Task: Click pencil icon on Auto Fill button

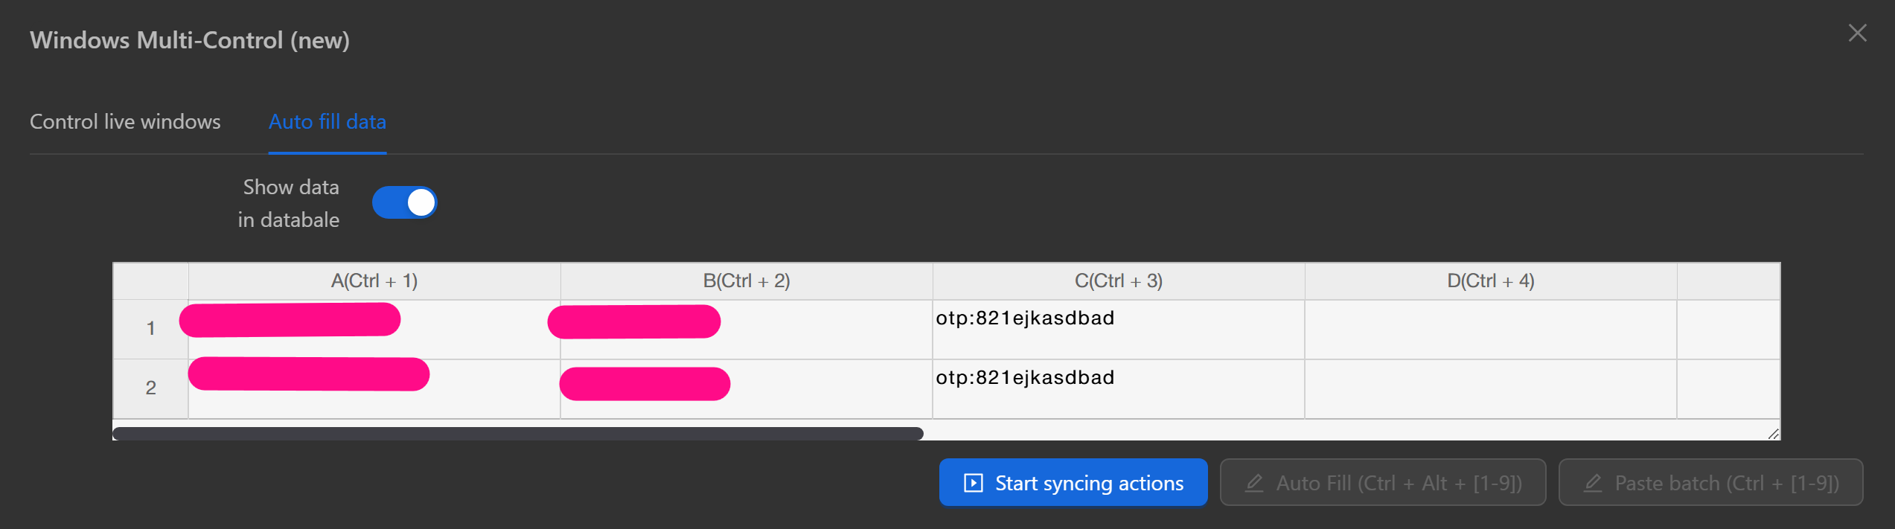Action: [1254, 483]
